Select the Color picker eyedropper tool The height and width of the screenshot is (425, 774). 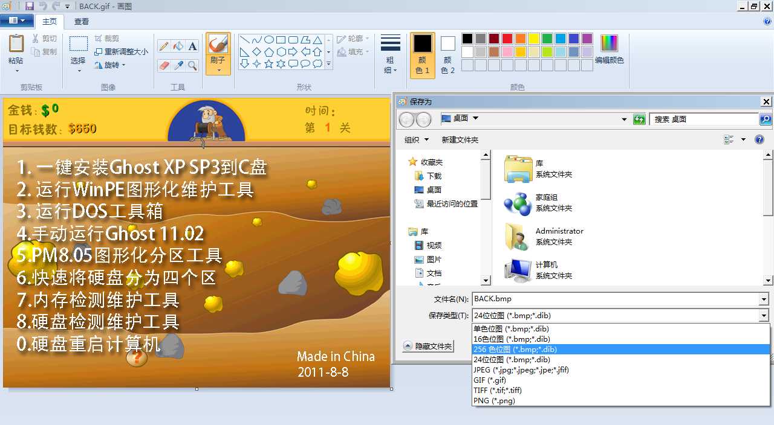(179, 65)
